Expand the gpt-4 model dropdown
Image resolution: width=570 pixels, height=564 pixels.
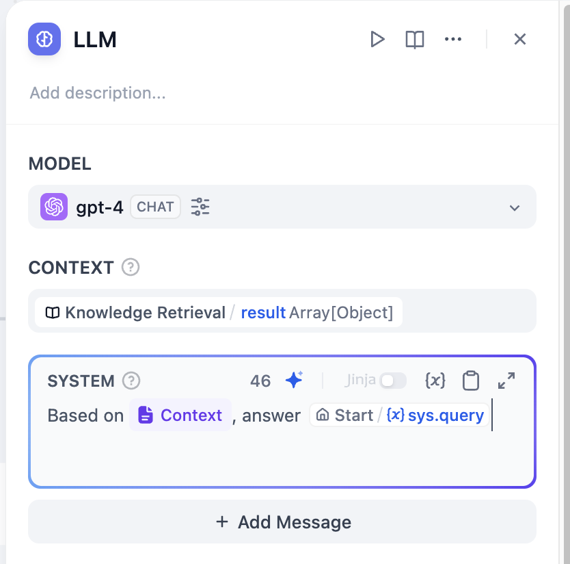[515, 207]
